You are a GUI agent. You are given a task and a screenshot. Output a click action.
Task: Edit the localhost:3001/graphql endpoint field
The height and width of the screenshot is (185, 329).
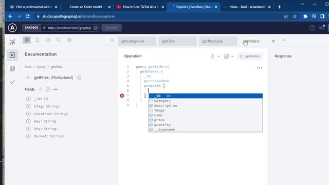tap(69, 28)
